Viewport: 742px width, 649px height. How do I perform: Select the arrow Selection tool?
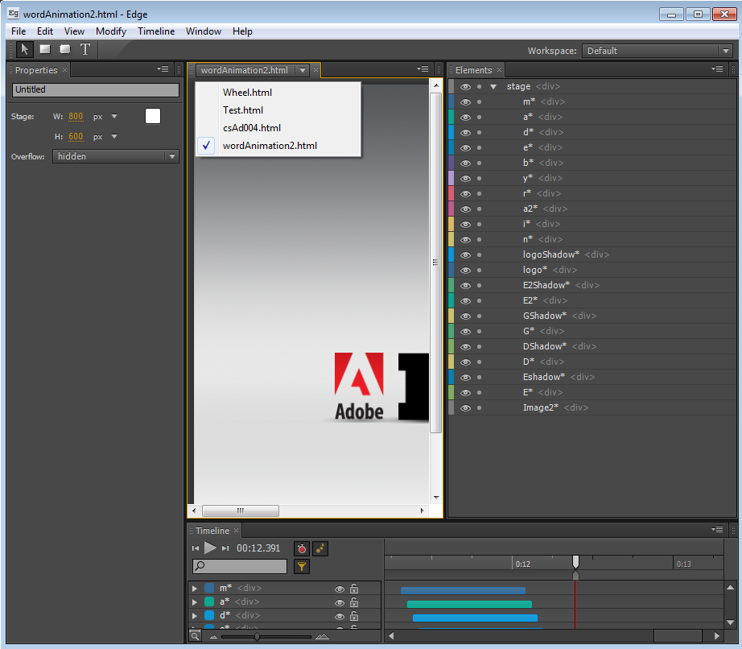click(x=25, y=49)
